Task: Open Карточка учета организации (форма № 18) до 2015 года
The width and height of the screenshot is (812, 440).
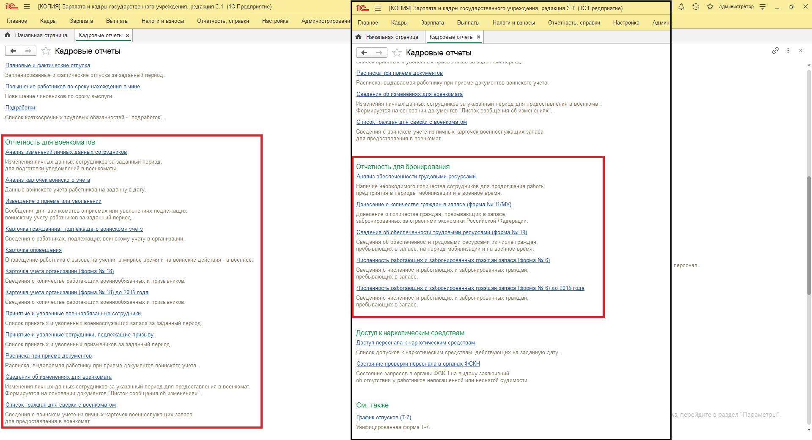Action: point(77,292)
